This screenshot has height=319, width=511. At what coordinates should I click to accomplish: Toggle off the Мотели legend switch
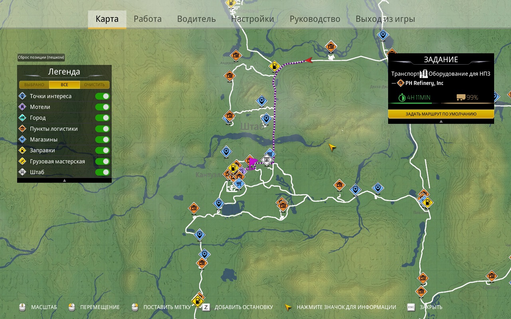point(102,107)
